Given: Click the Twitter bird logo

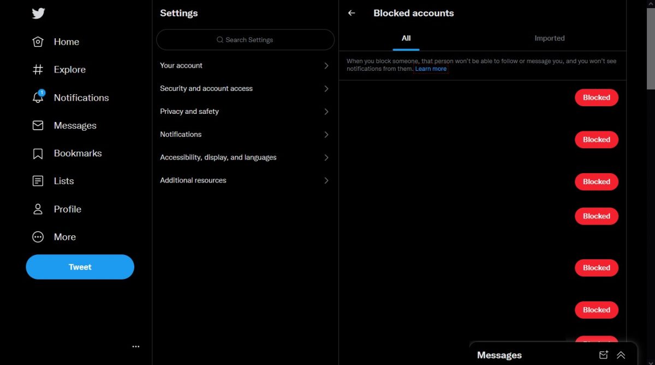Looking at the screenshot, I should (38, 14).
